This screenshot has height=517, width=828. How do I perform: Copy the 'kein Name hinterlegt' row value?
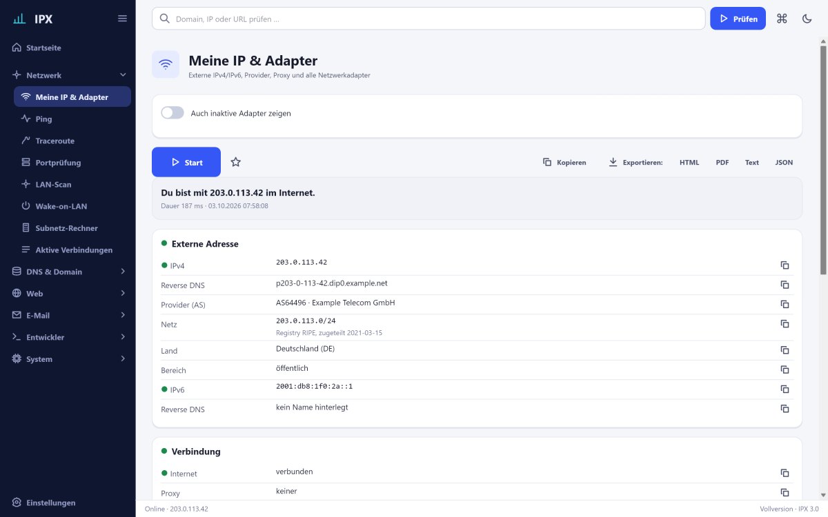click(785, 409)
